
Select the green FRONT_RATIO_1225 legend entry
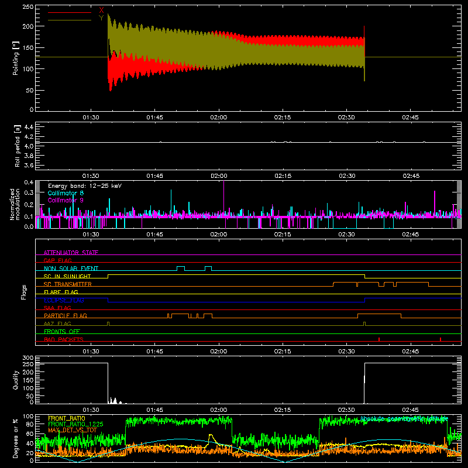(76, 424)
